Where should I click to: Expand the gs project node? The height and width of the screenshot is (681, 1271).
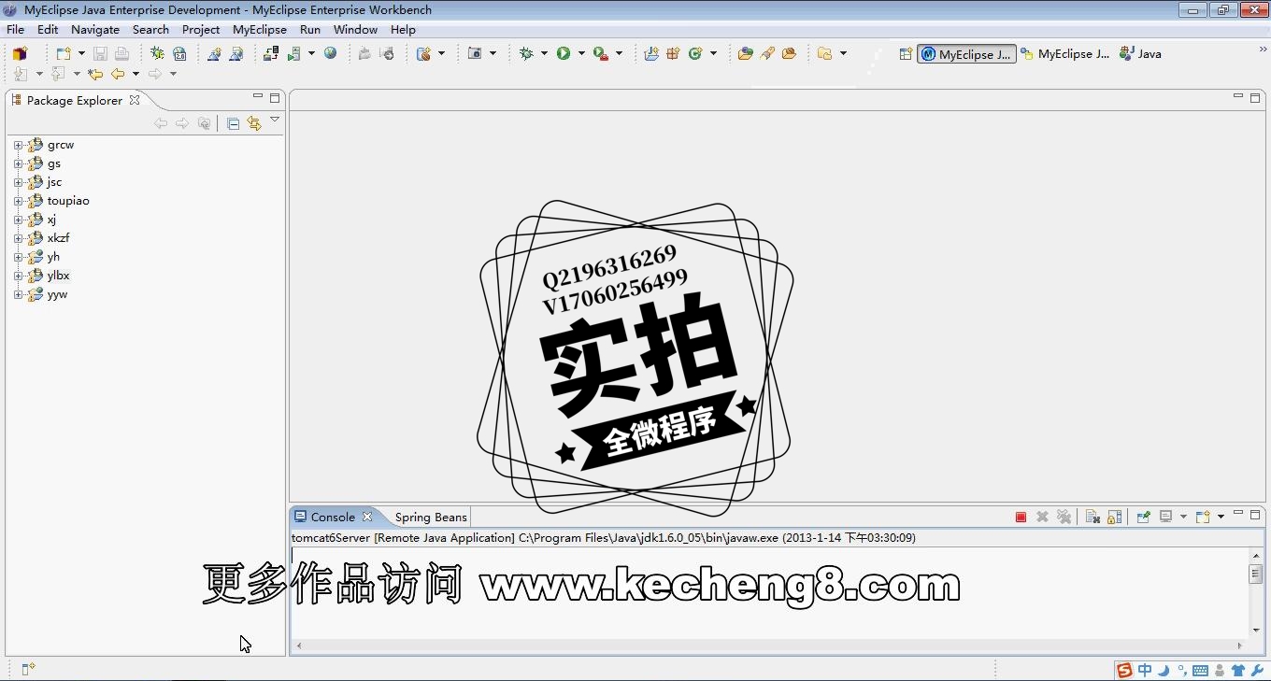pos(18,163)
